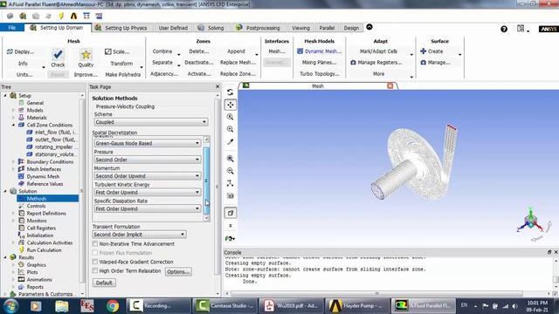Viewport: 559px width, 314px height.
Task: Open Dynamic Mesh in Mesh Models
Action: point(320,51)
